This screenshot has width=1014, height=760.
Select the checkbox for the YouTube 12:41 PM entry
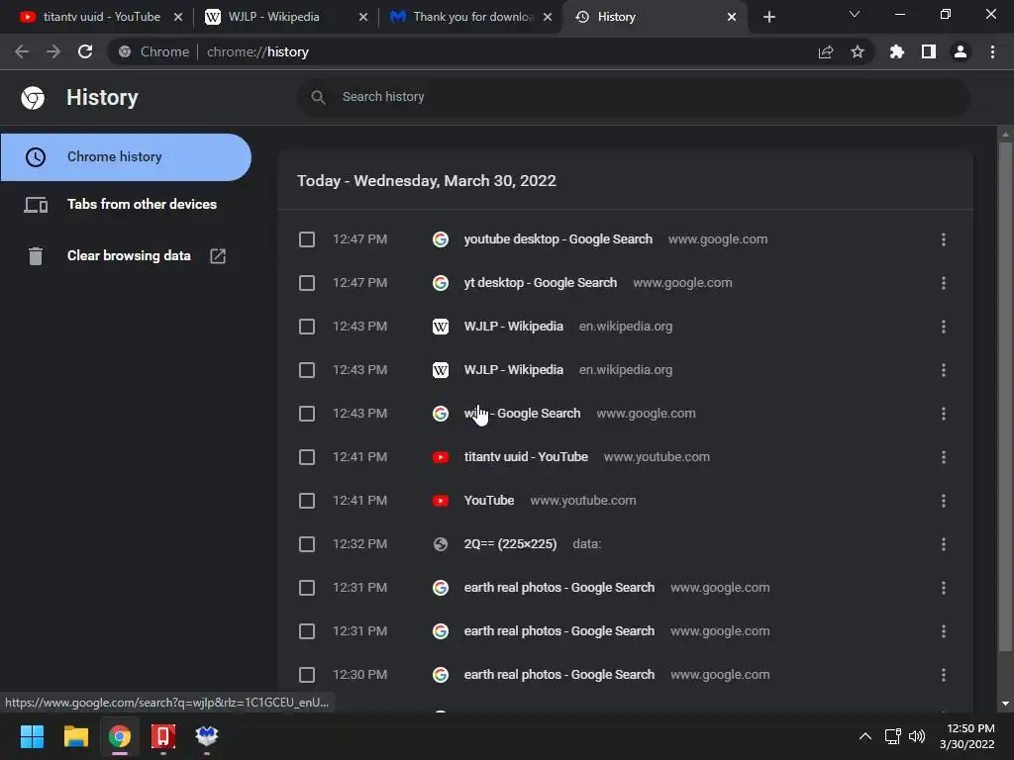[307, 501]
